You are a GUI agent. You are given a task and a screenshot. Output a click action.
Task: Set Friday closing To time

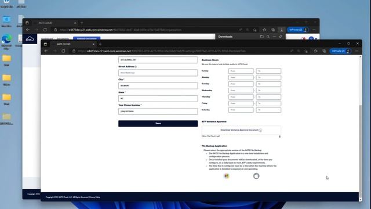tap(268, 103)
